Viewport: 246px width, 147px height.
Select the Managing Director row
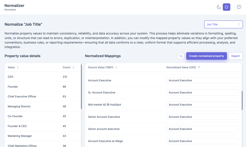coord(43,106)
